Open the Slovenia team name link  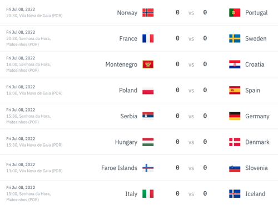click(256, 168)
